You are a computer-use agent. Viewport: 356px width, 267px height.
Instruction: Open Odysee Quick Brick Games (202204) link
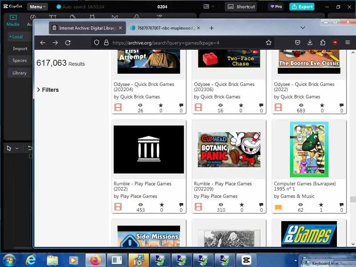point(144,87)
